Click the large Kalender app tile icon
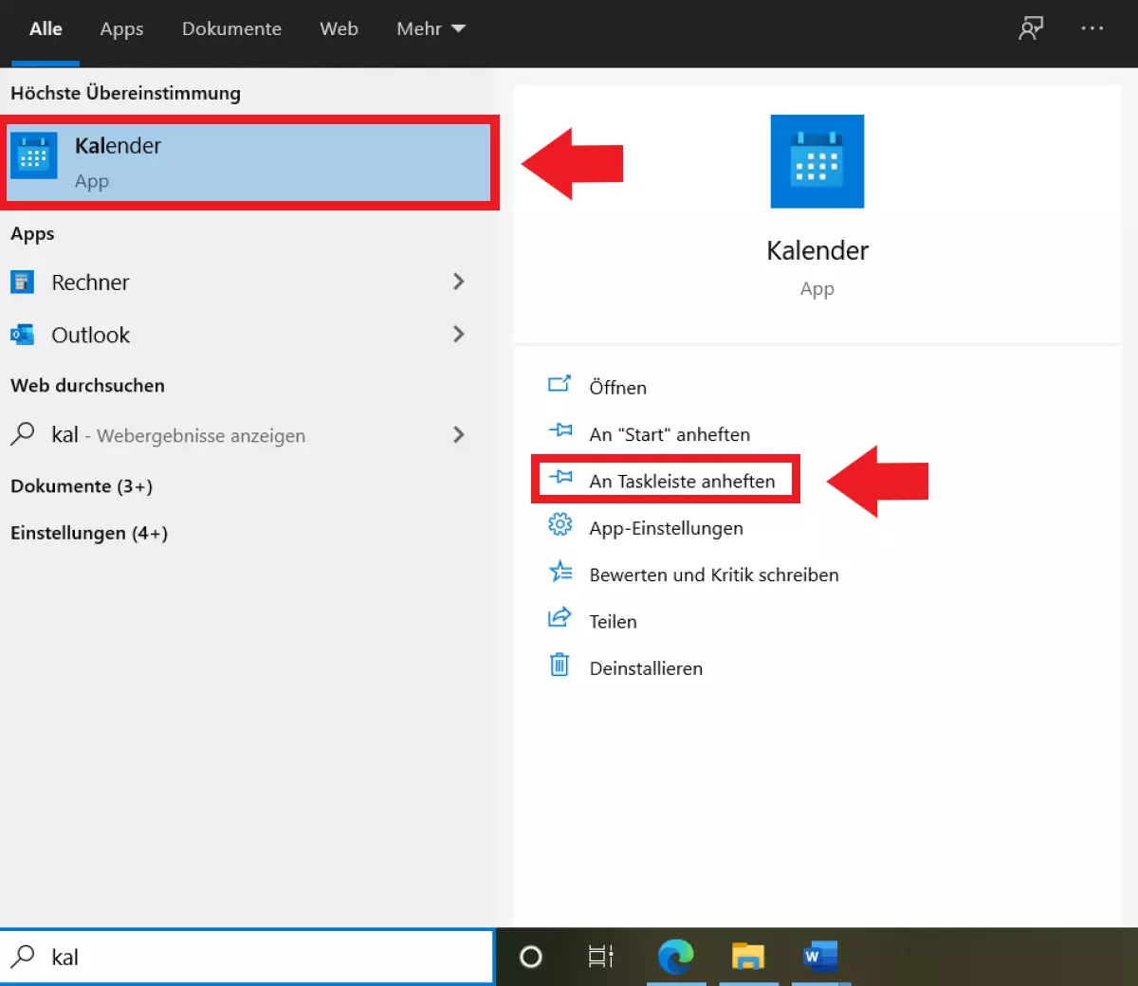The width and height of the screenshot is (1138, 986). pyautogui.click(x=817, y=161)
